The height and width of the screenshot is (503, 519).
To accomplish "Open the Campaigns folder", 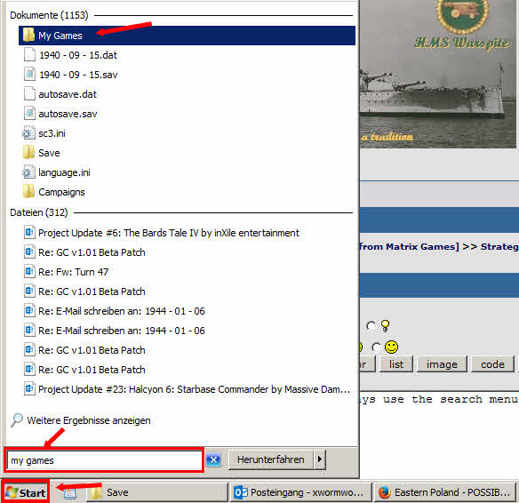I will [187, 192].
